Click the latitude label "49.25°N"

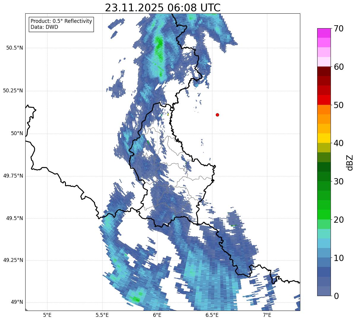[x=13, y=260]
